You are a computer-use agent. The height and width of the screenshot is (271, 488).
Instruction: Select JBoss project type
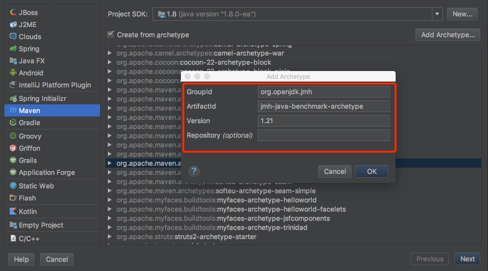[x=52, y=13]
